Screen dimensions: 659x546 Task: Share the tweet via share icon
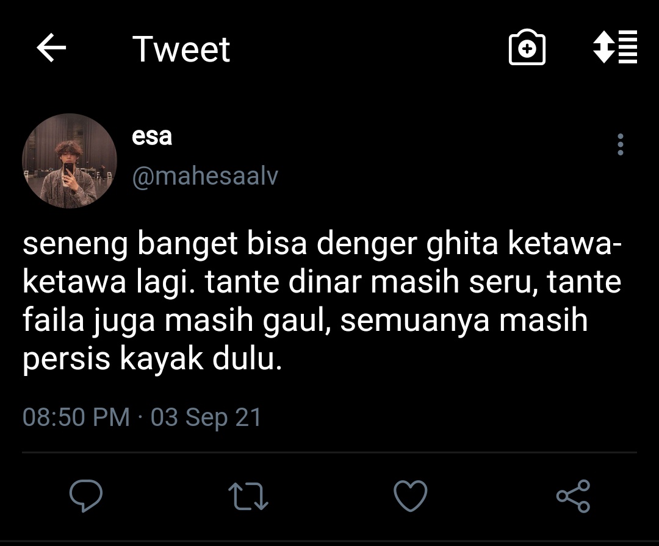573,496
